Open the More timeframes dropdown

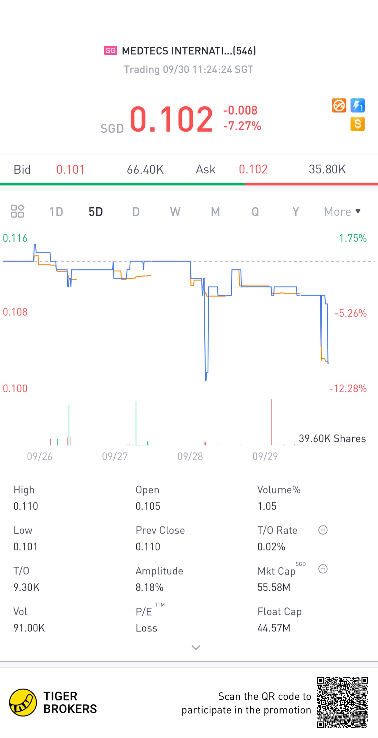point(342,212)
